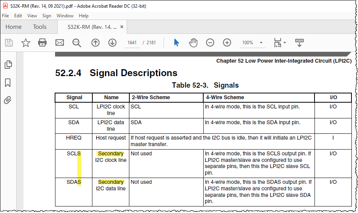The image size is (358, 213).
Task: Open the Edit menu
Action: (18, 16)
